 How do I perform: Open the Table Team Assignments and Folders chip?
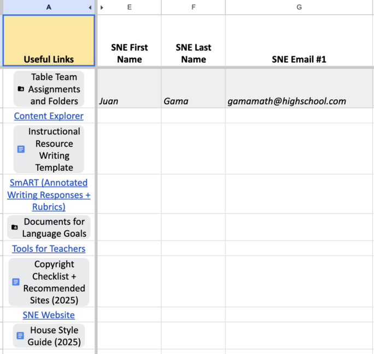[49, 89]
